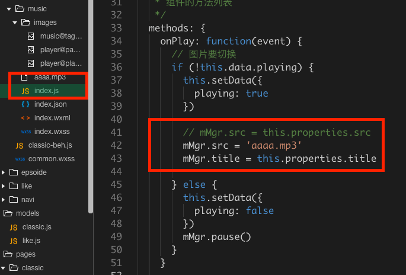Screen dimensions: 406x275
Task: Select the navi folder name
Action: tap(27, 200)
